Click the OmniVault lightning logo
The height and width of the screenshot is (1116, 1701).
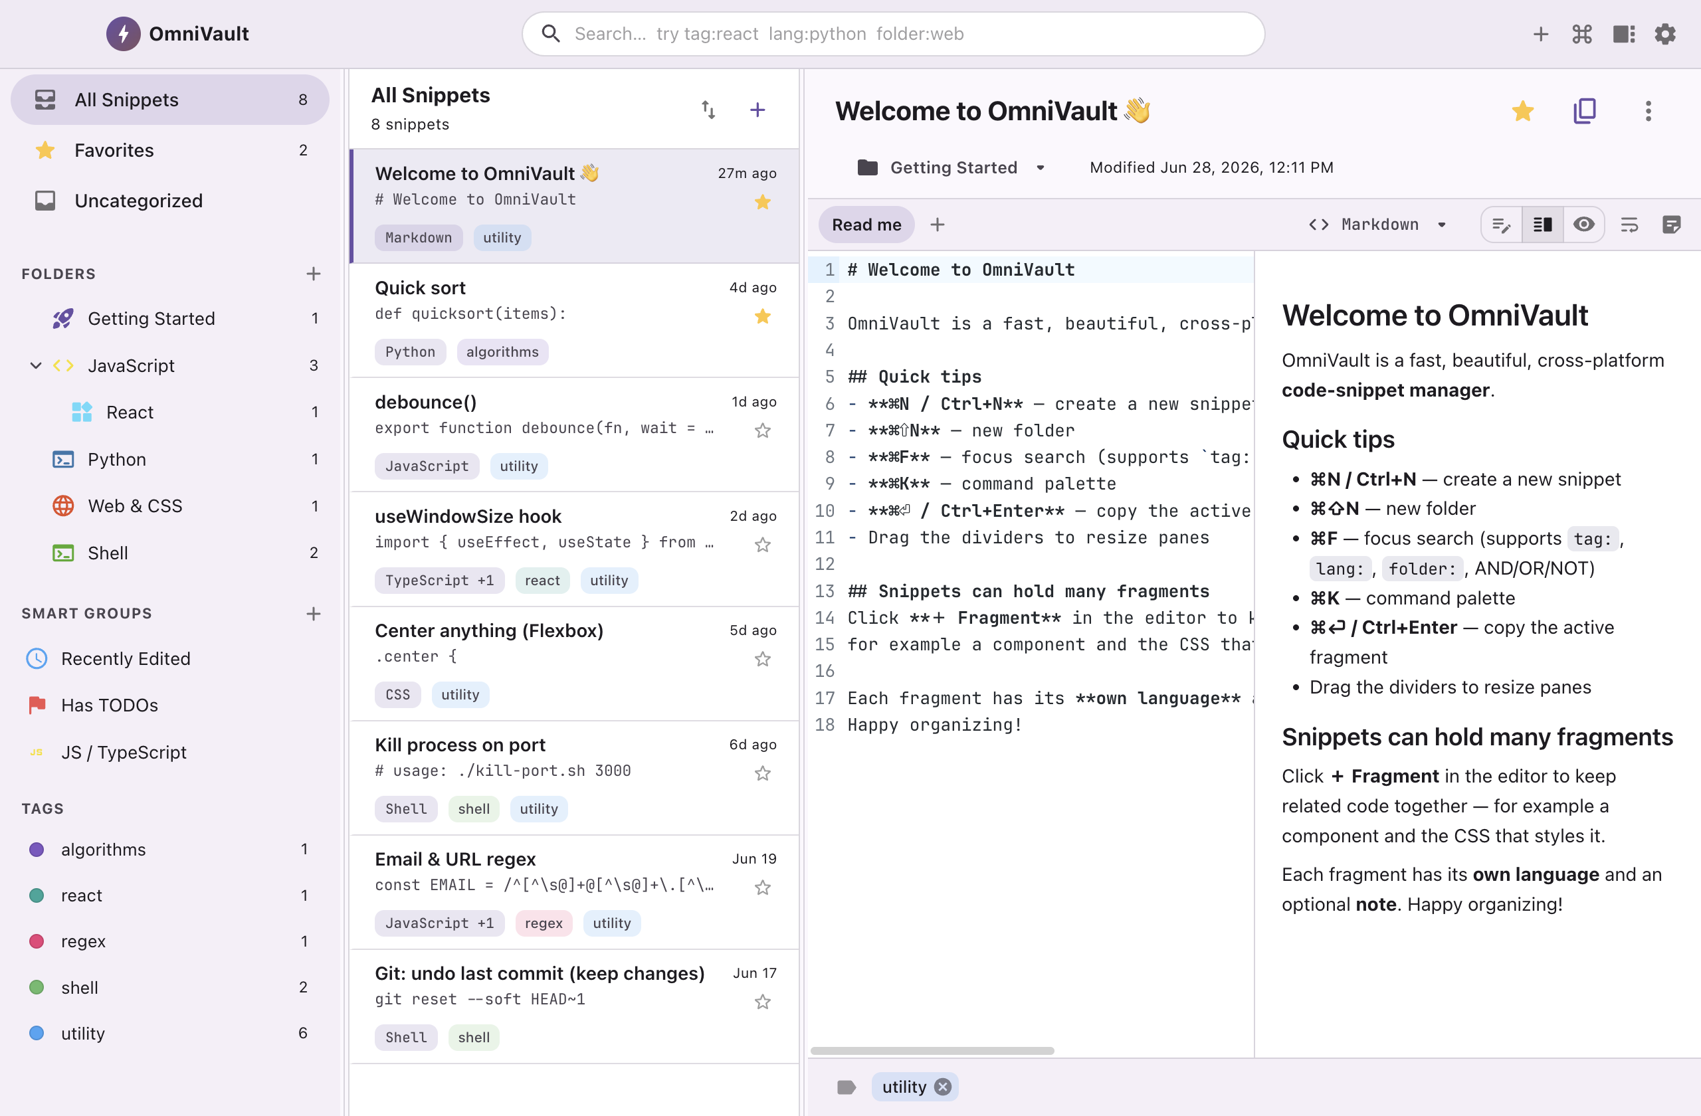tap(124, 34)
